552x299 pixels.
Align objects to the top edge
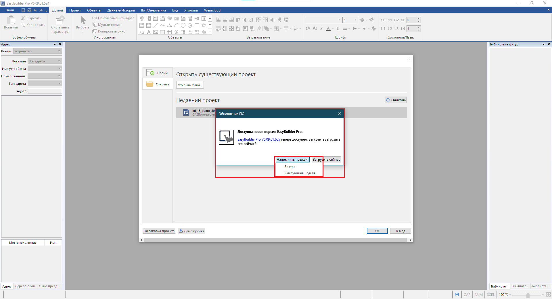238,20
